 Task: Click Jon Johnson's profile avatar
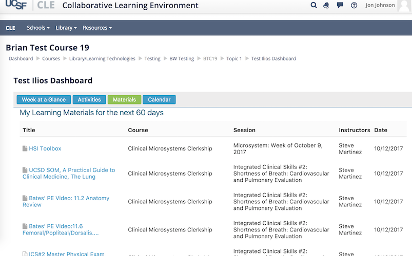tap(404, 6)
